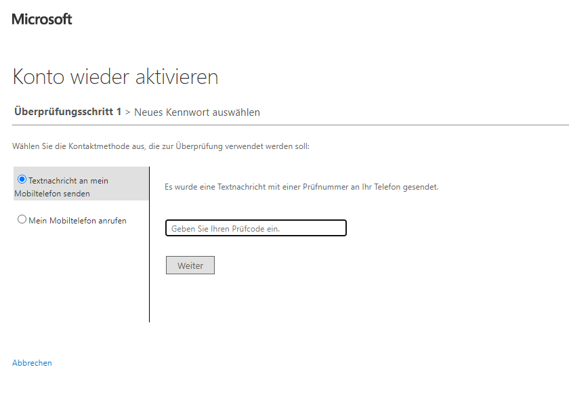Click the Microsoft logo
The width and height of the screenshot is (569, 407).
pos(42,19)
